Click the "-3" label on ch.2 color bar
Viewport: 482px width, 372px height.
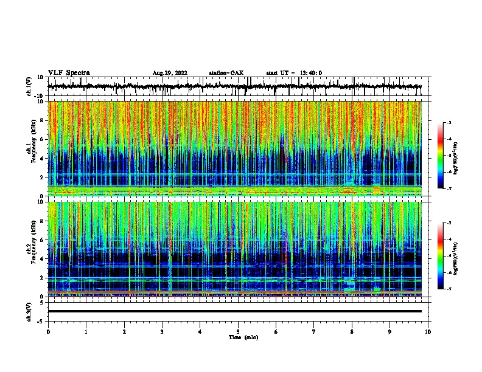449,223
